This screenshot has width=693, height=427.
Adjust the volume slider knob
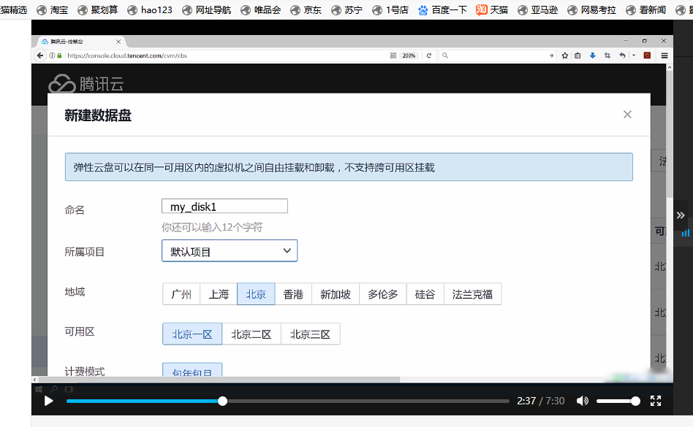pos(635,401)
